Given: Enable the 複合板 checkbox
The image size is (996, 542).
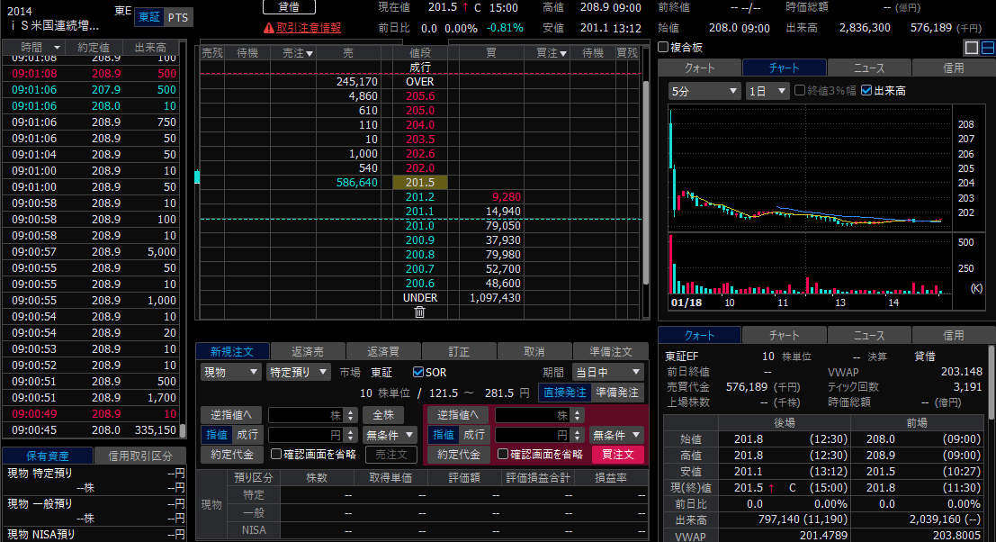Looking at the screenshot, I should click(x=663, y=47).
